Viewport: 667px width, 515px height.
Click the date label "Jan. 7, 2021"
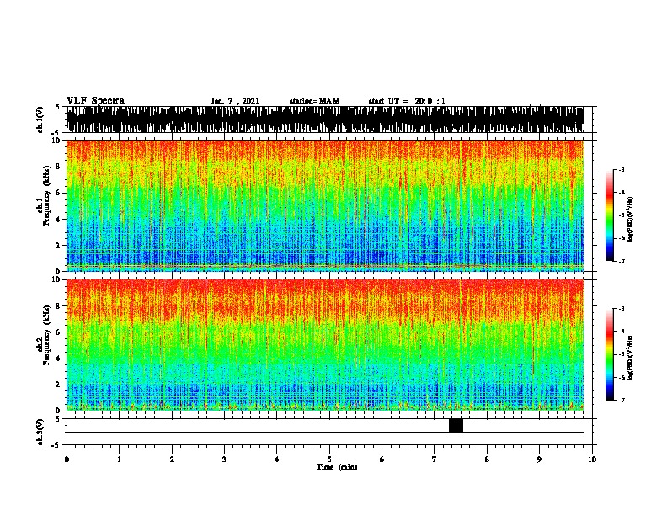click(x=235, y=101)
